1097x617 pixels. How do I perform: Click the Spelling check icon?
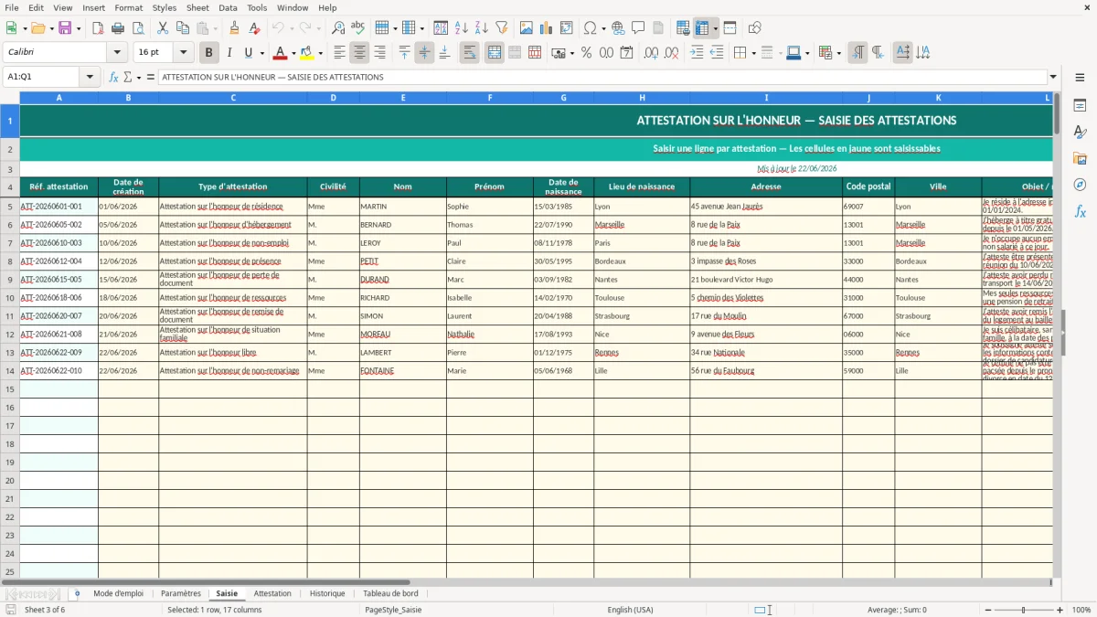click(358, 28)
